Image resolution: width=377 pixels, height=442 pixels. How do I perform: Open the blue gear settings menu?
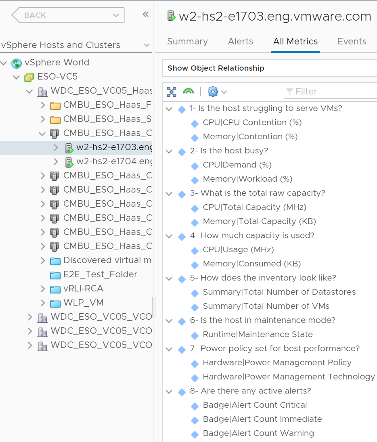[213, 92]
